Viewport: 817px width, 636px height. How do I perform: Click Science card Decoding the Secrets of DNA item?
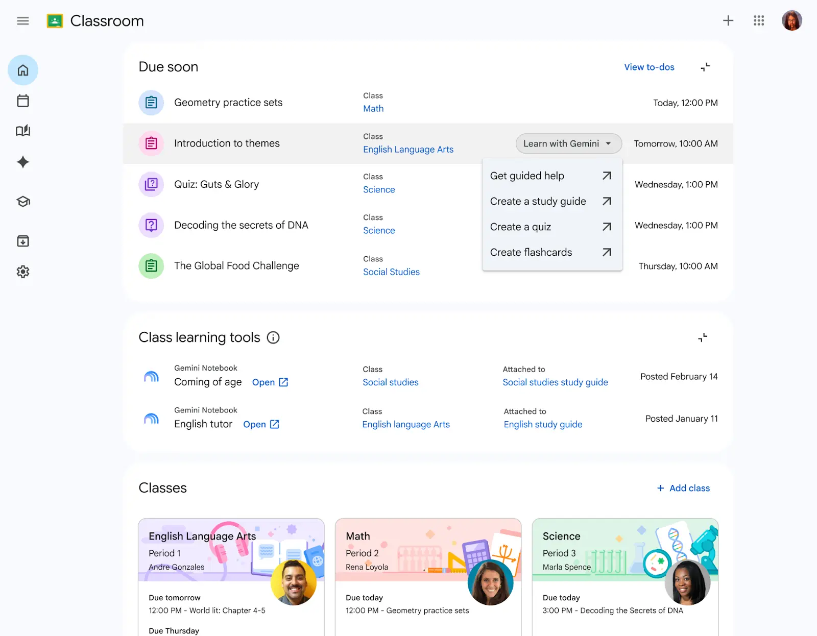point(613,610)
